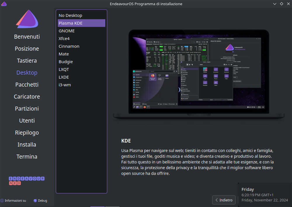
Task: Select LXQT desktop entry
Action: tap(81, 69)
